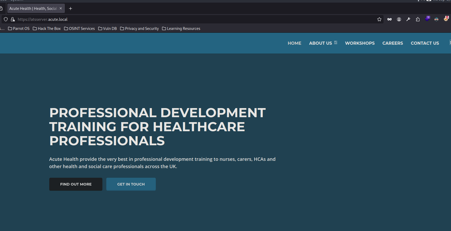
Task: Click the goggles-face extension icon
Action: coord(436,19)
